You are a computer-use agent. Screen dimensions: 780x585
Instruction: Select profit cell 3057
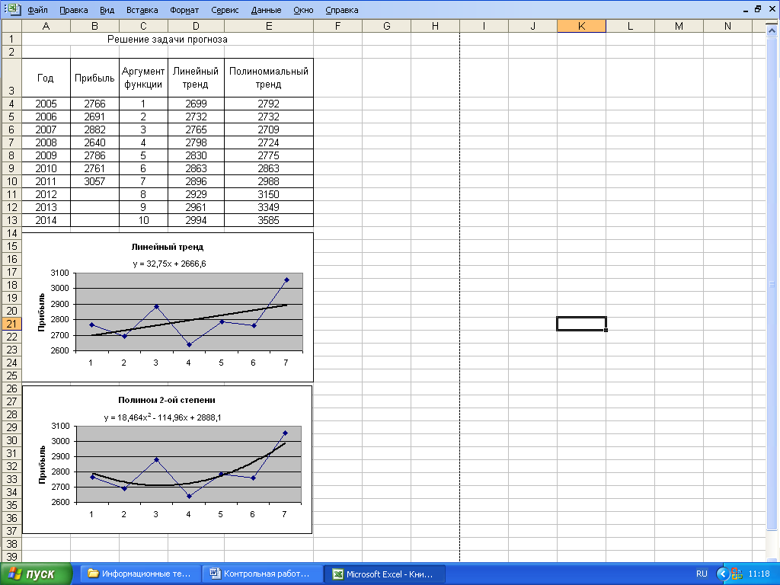tap(94, 181)
